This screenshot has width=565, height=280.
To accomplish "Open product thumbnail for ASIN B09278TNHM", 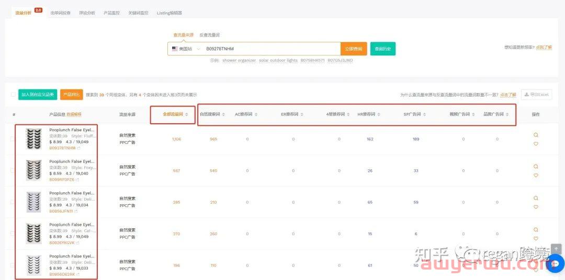I will pyautogui.click(x=34, y=139).
